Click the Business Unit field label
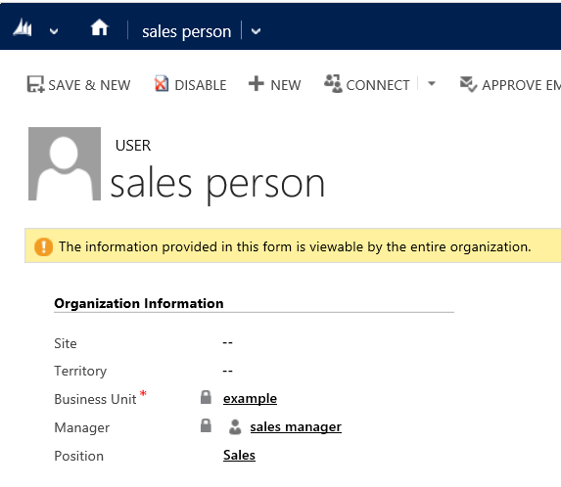The image size is (561, 487). coord(95,399)
